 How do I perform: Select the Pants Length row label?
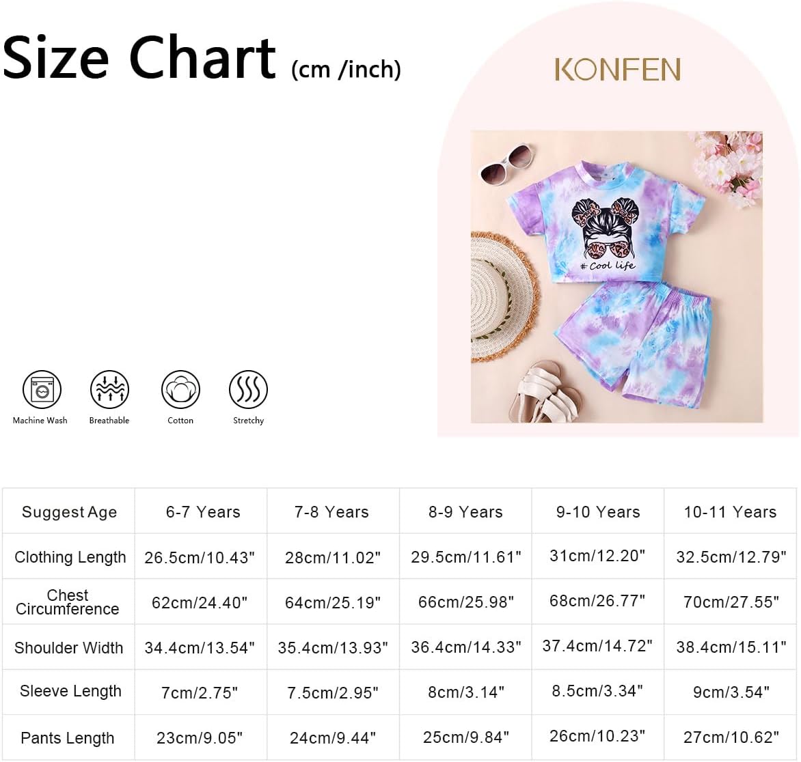68,738
